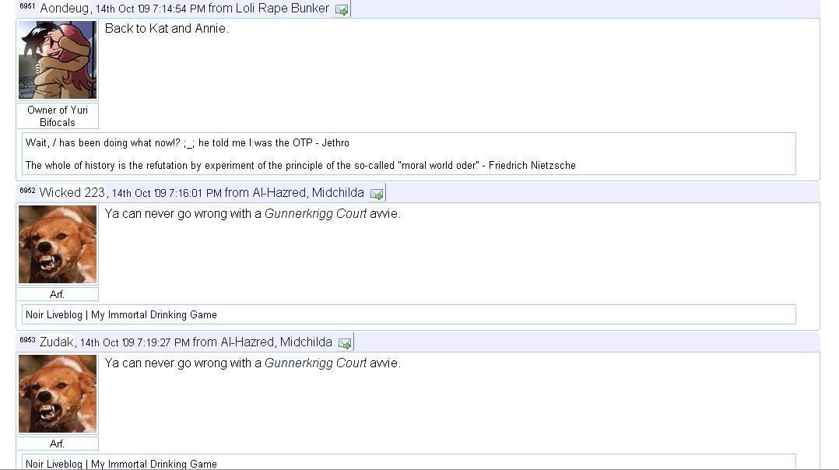Click the envelope icon beside Zudak's post header
This screenshot has width=839, height=470.
click(345, 343)
